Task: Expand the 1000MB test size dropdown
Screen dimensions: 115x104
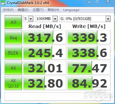Action: coord(46,19)
